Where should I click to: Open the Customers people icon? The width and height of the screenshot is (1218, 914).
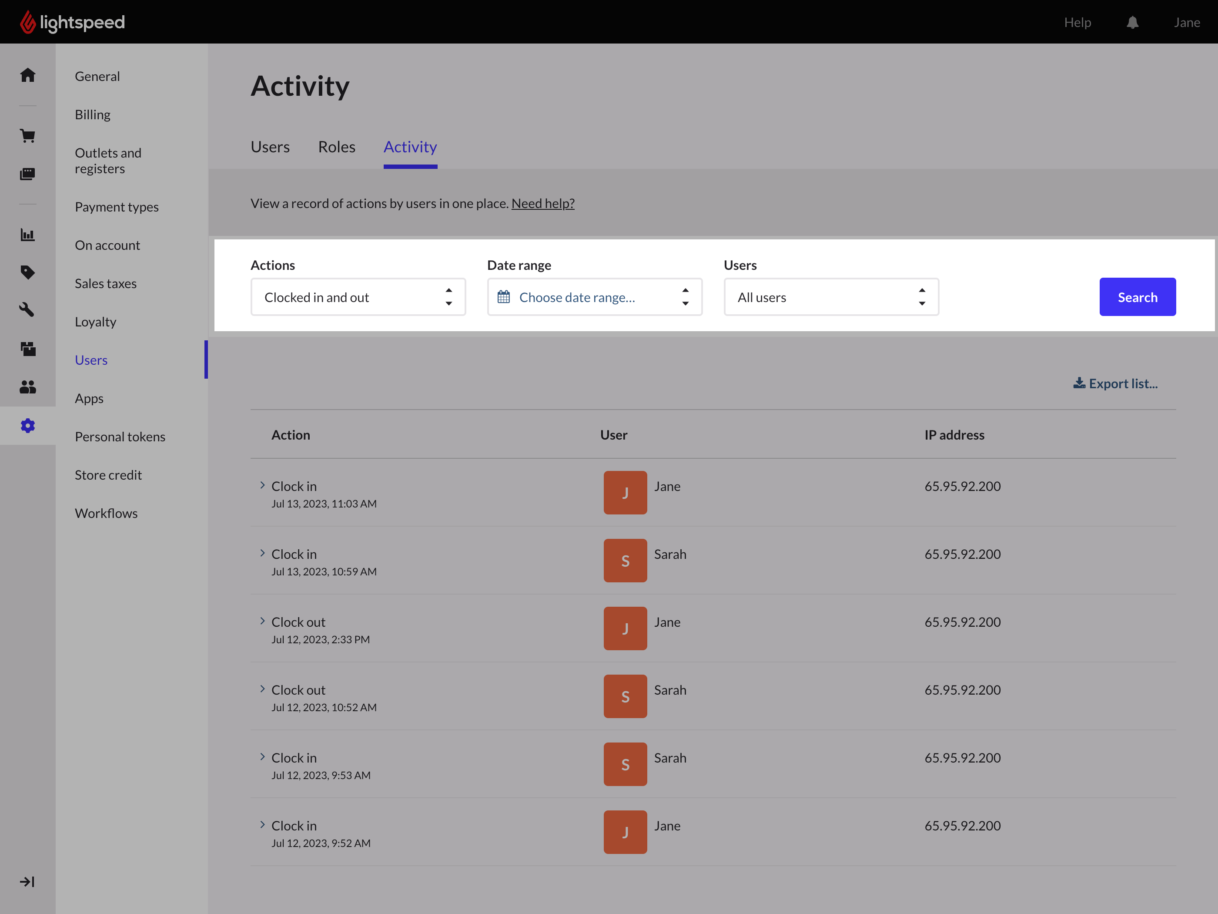tap(27, 387)
